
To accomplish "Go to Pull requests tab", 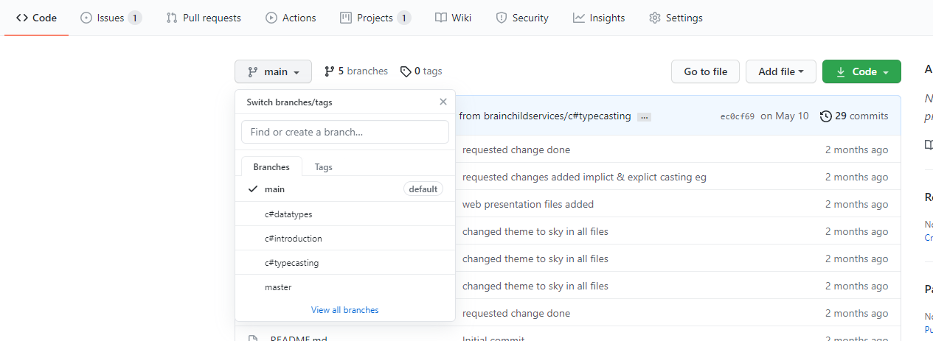I will (204, 18).
